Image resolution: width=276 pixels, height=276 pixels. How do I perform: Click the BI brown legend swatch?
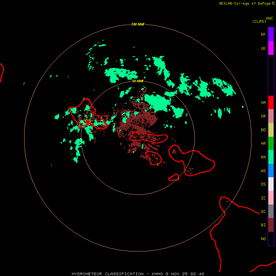click(271, 225)
